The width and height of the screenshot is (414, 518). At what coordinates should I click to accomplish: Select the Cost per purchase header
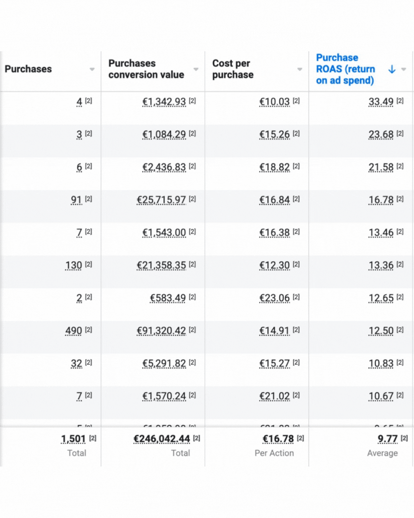tap(233, 69)
